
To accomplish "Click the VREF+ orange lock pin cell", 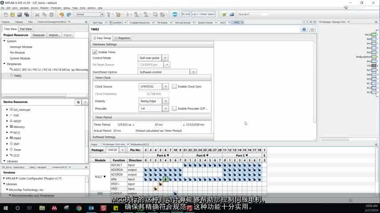I will pyautogui.click(x=160, y=184).
